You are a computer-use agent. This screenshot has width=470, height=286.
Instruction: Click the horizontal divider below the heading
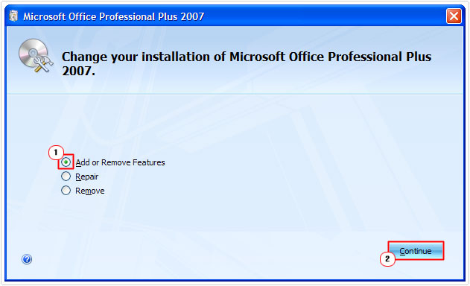pyautogui.click(x=235, y=94)
